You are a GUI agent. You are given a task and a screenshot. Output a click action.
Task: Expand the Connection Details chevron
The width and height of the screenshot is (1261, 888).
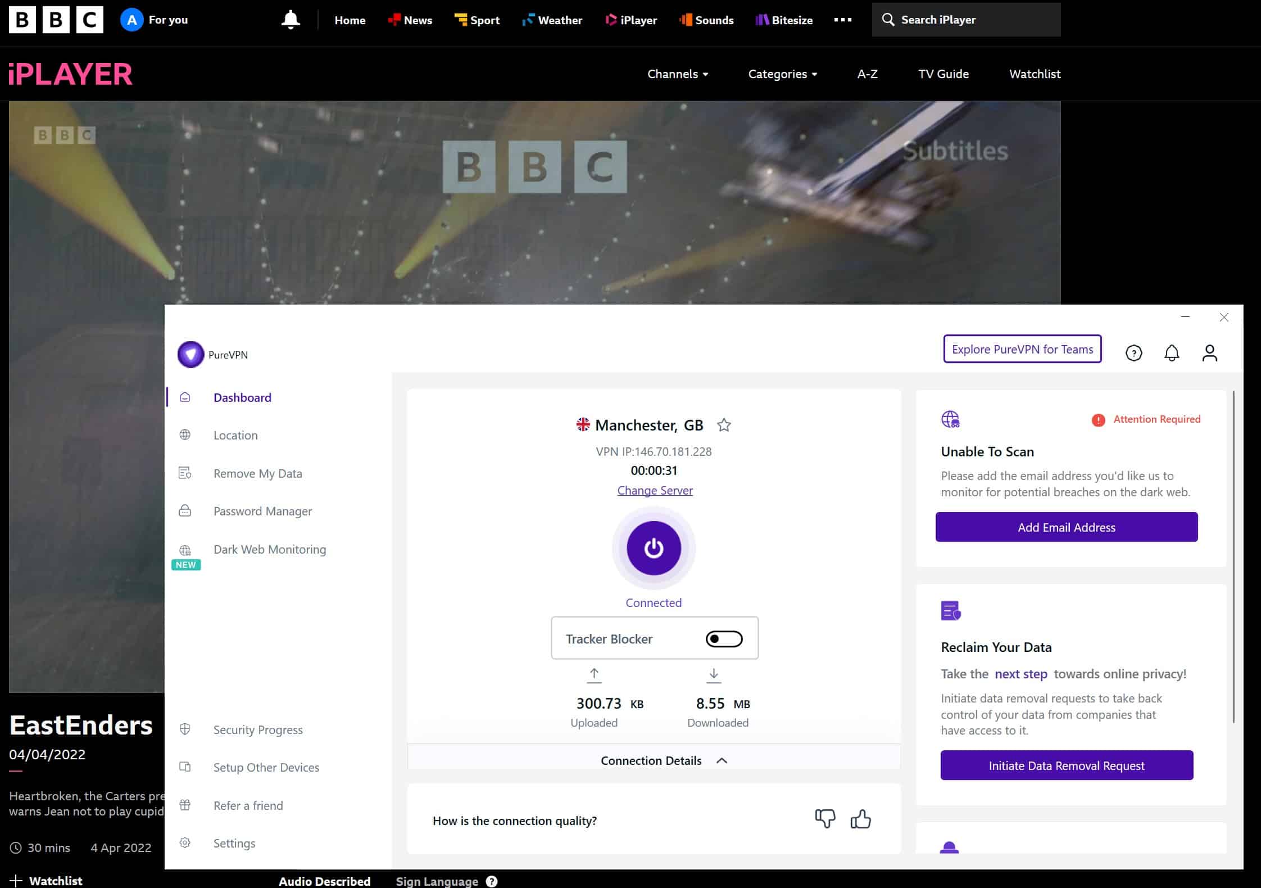[x=722, y=760]
